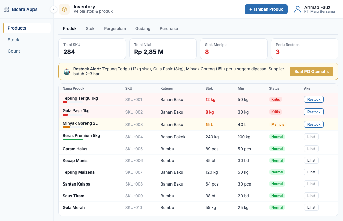Collapse the sidebar with the chevron button
This screenshot has width=343, height=221.
coord(54,9)
